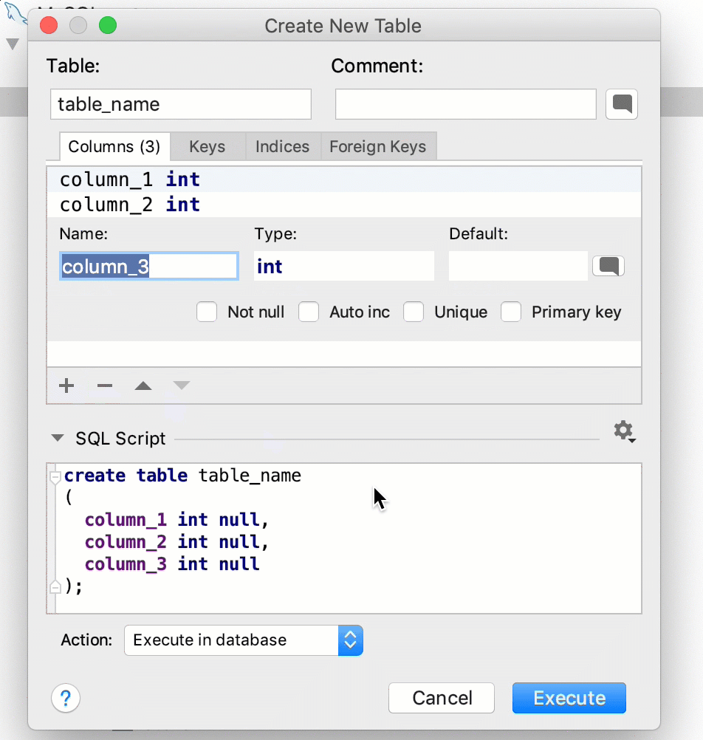This screenshot has height=740, width=703.
Task: Click the table Comment input field
Action: coord(466,104)
